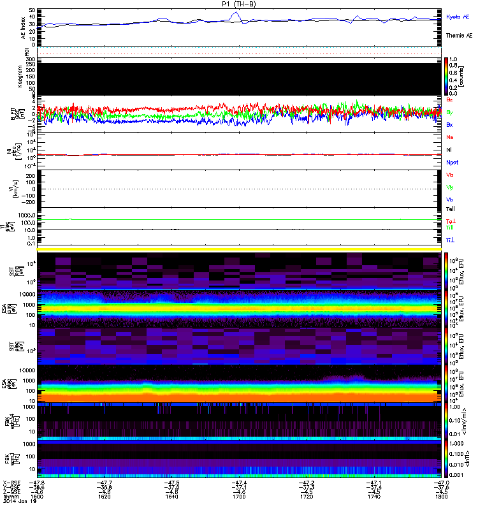
Task: Click the X-GSE value -47.4
Action: coord(239,483)
